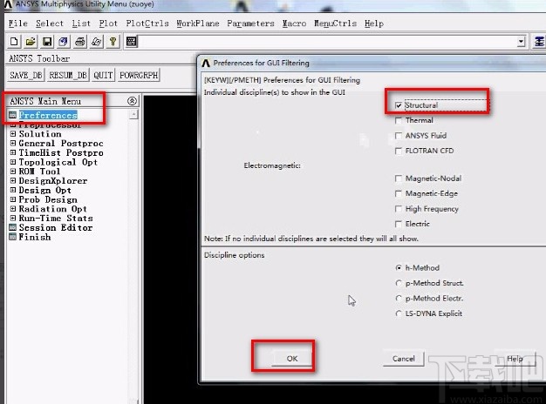The image size is (546, 404).
Task: Expand the Radiation Opt node
Action: (13, 209)
